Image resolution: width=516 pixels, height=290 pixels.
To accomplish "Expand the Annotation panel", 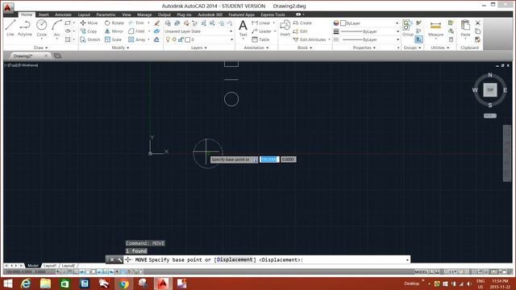I will (x=256, y=48).
